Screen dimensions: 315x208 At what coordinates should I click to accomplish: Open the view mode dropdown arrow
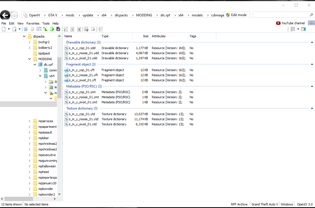pyautogui.click(x=298, y=29)
